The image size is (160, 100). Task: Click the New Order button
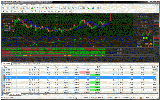click(36, 8)
